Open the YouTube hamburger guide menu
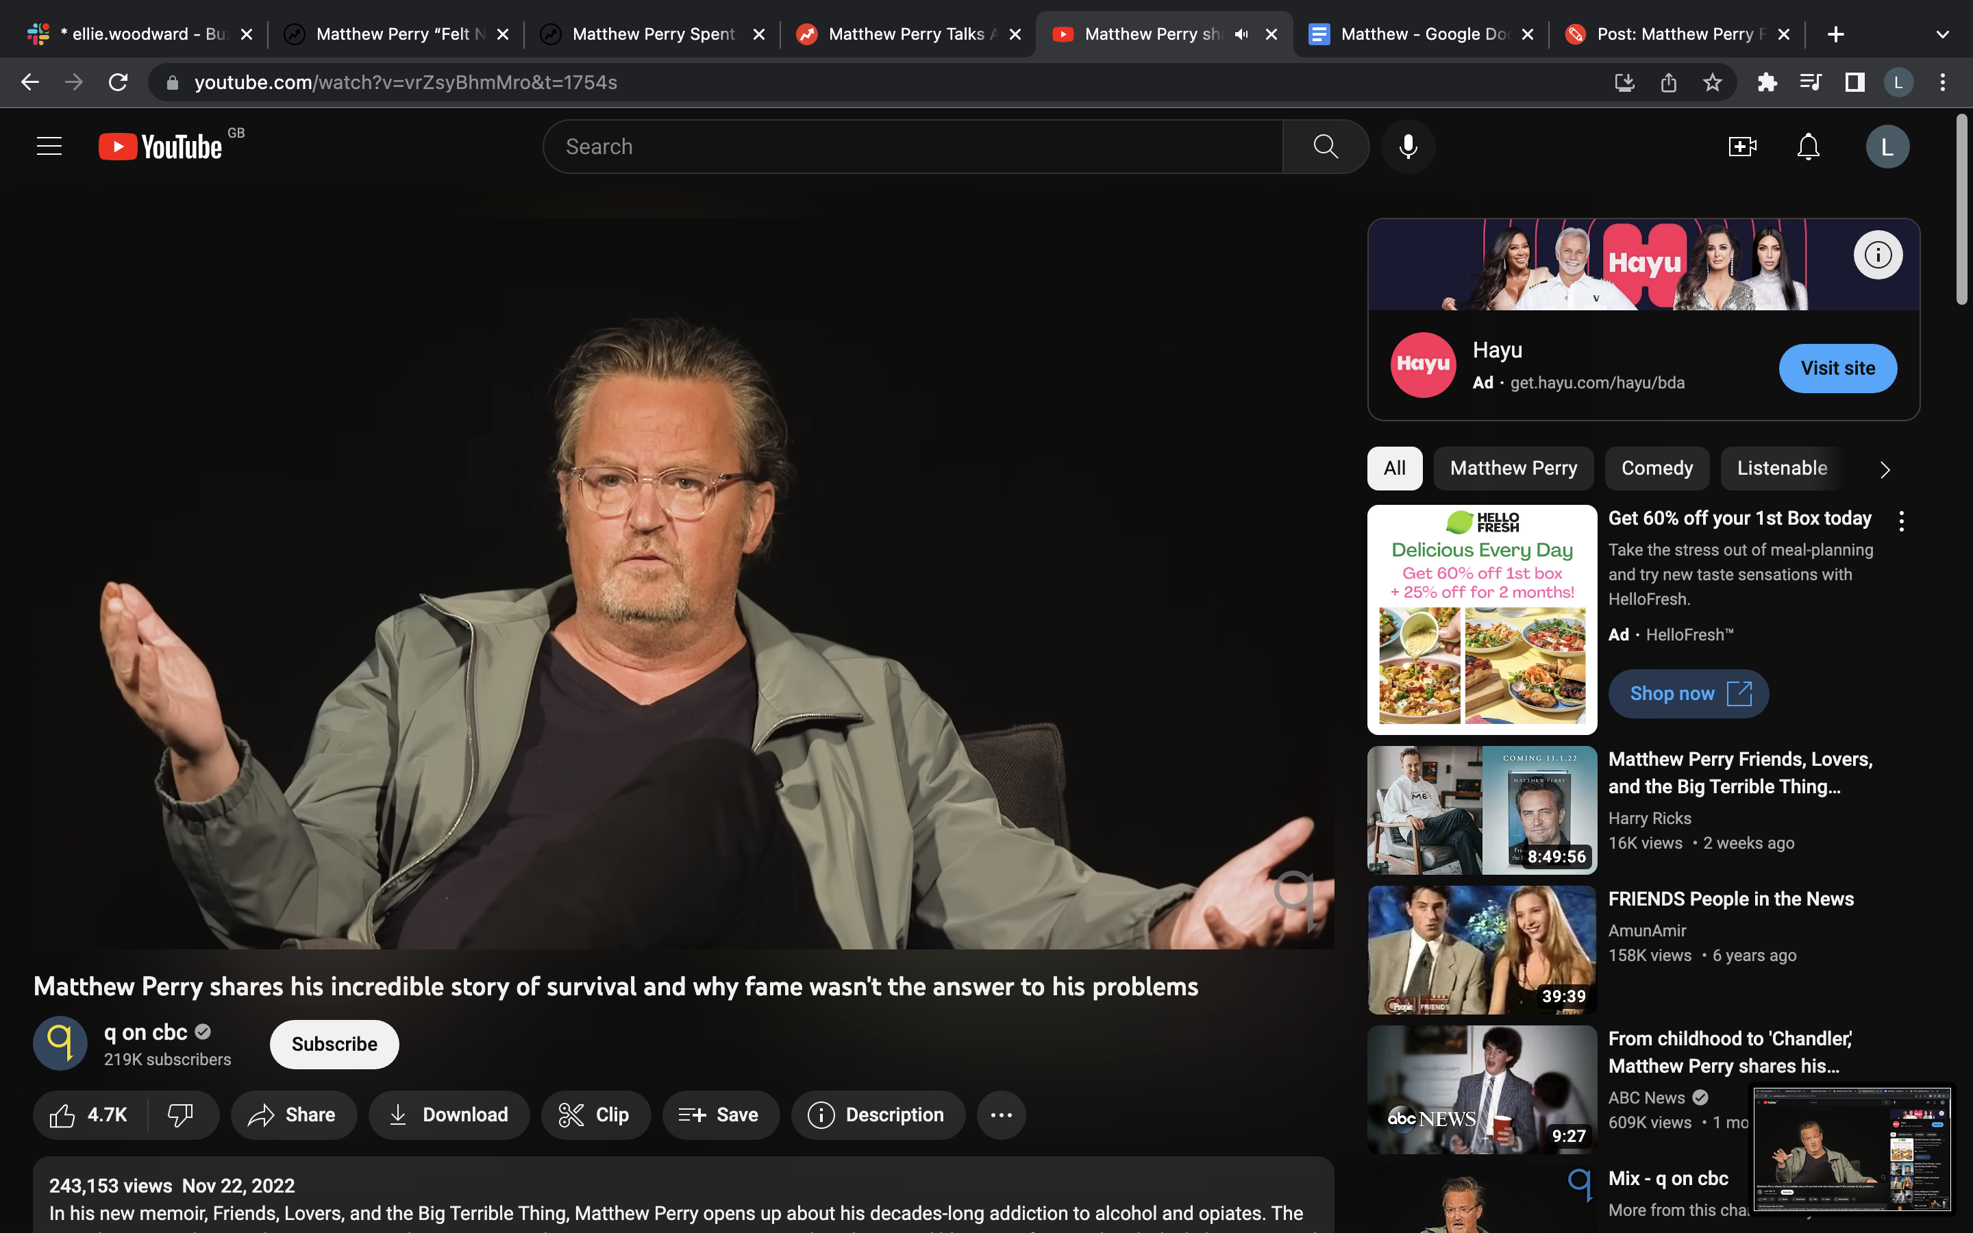Viewport: 1973px width, 1233px height. tap(49, 147)
